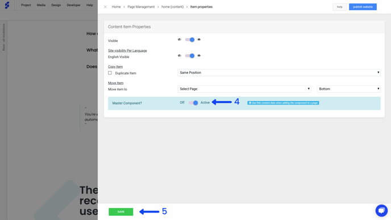Click the help button
Screen dimensions: 391x220
click(340, 7)
